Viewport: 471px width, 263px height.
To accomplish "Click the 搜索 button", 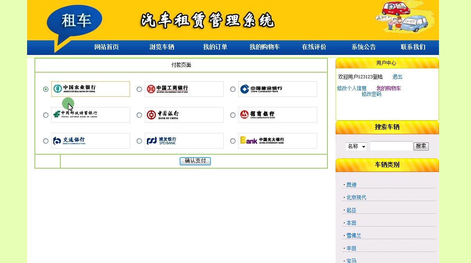I will click(x=421, y=146).
